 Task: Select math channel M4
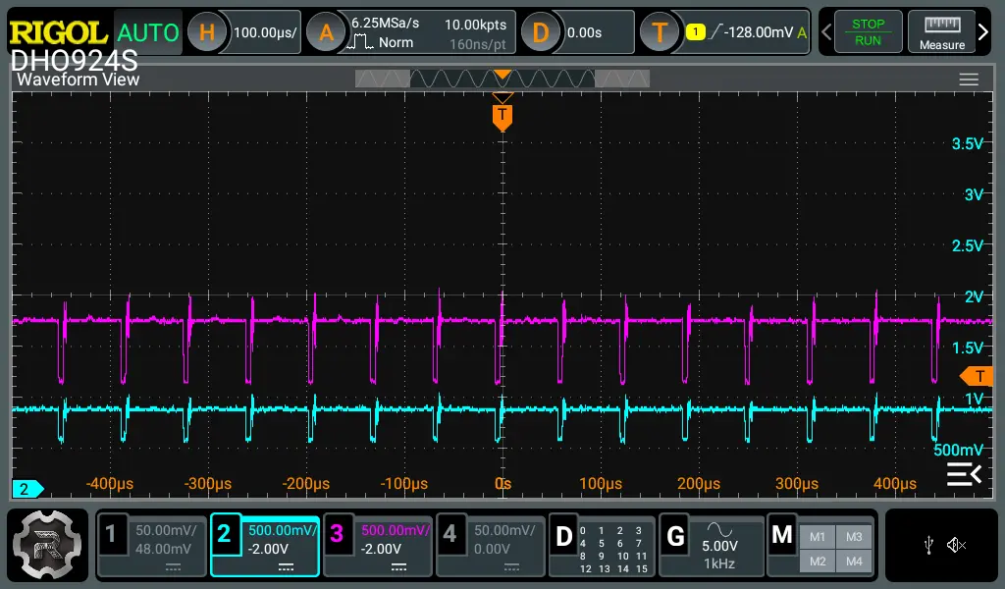pyautogui.click(x=854, y=562)
